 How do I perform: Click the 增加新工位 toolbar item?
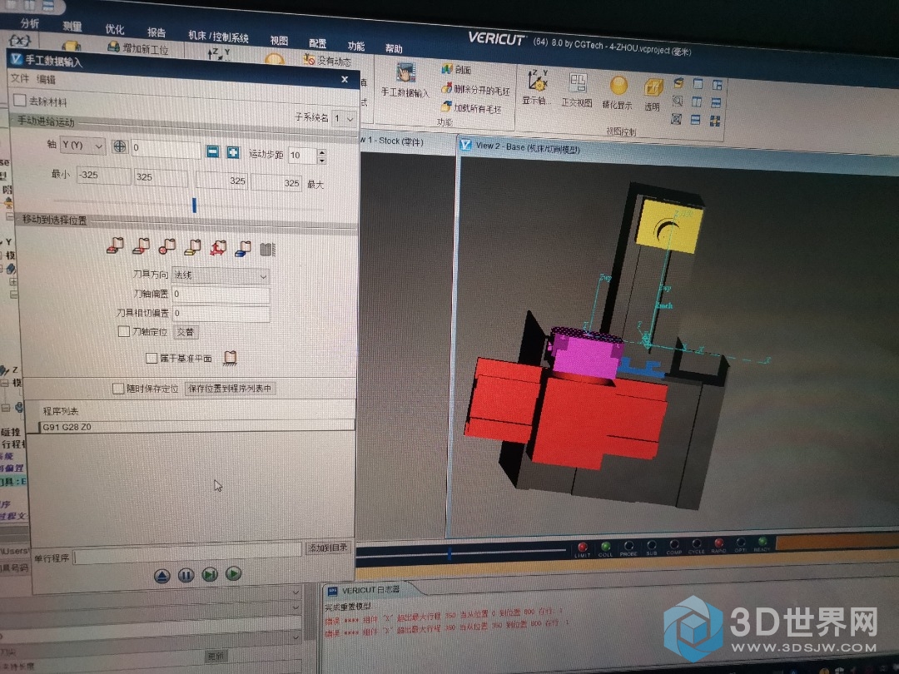click(137, 48)
